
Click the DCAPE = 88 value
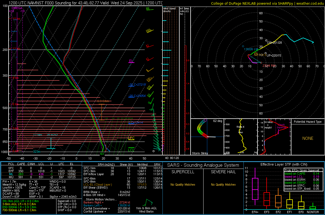coord(11,194)
